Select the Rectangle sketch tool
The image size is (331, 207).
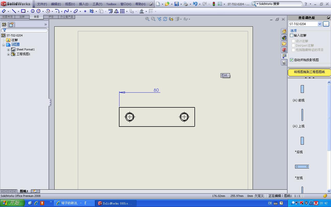pos(23,11)
